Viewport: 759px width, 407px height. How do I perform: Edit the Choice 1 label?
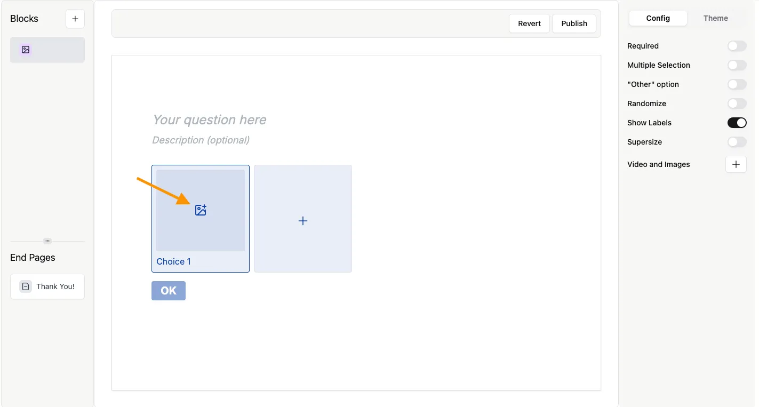173,261
